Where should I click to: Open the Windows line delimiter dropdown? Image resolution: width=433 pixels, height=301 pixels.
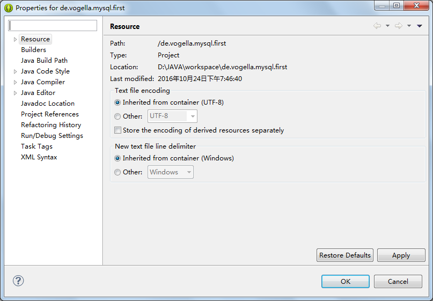pyautogui.click(x=171, y=172)
